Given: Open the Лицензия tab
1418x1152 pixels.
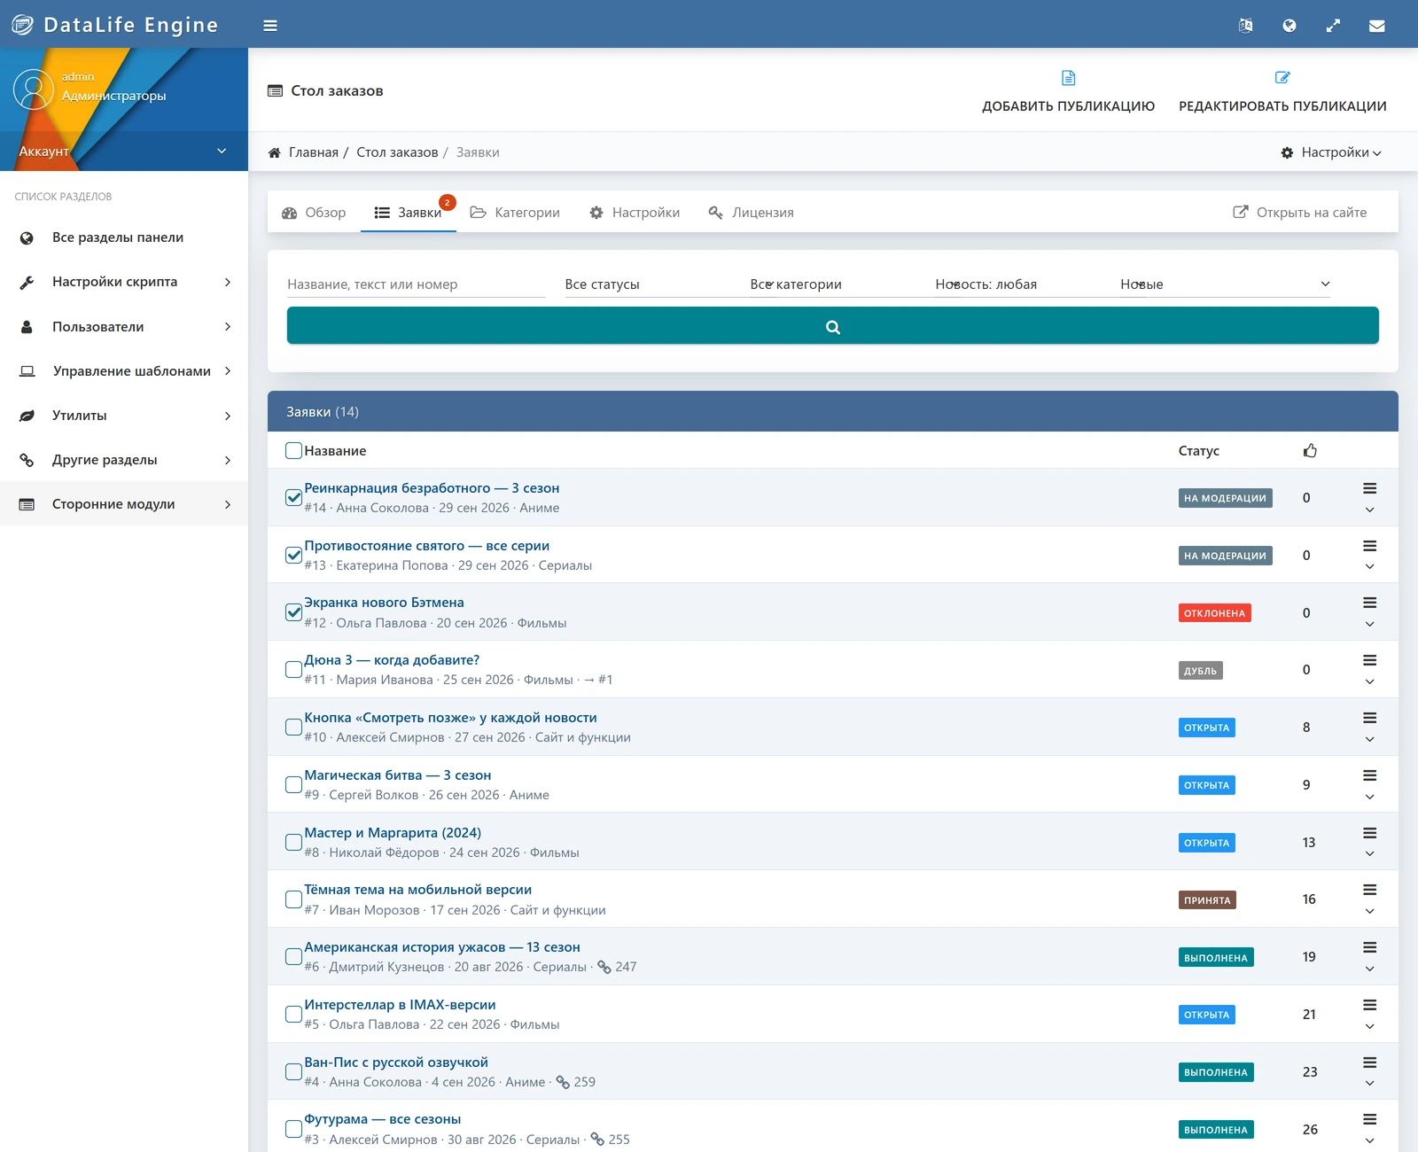Looking at the screenshot, I should pyautogui.click(x=752, y=213).
